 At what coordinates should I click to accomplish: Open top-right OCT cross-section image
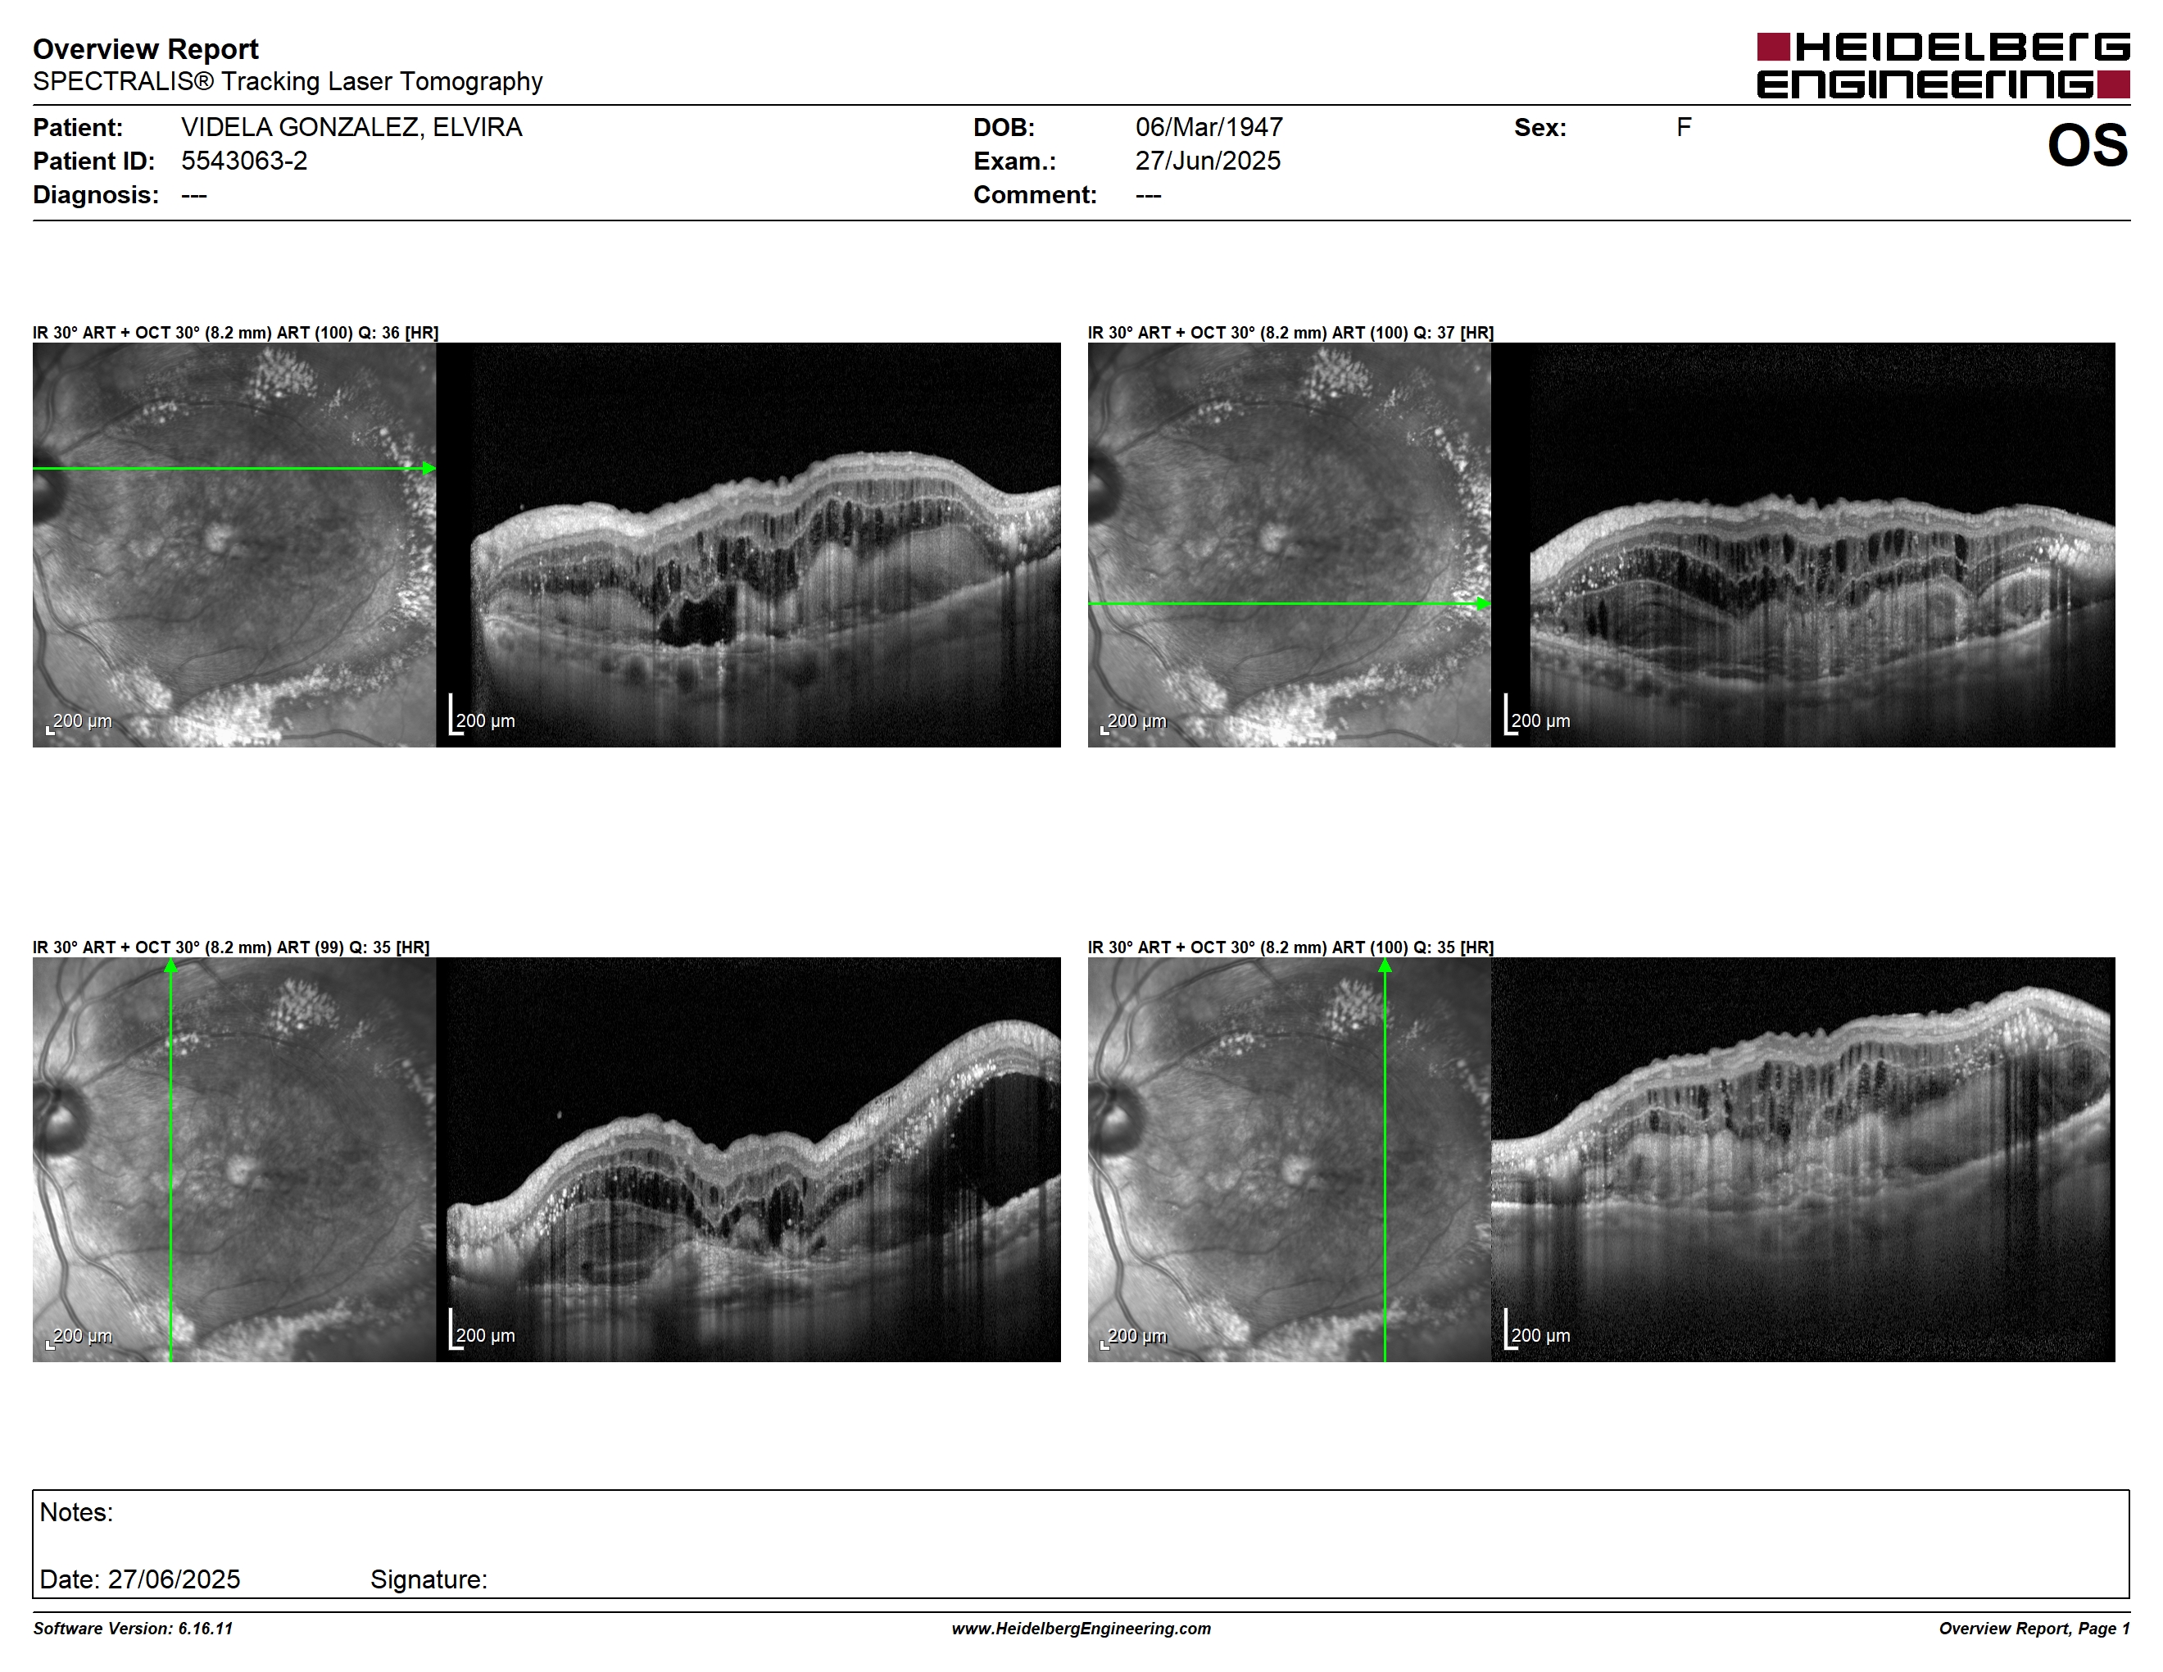1802,545
